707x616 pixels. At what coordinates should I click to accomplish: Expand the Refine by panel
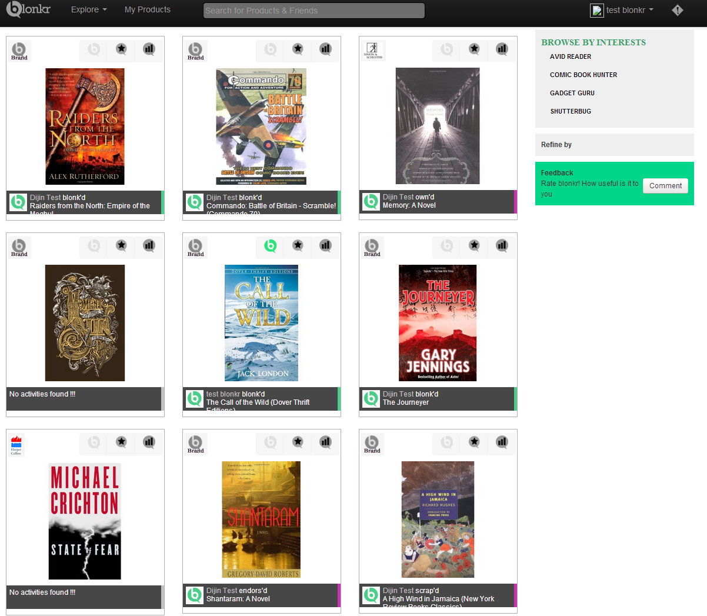[614, 145]
